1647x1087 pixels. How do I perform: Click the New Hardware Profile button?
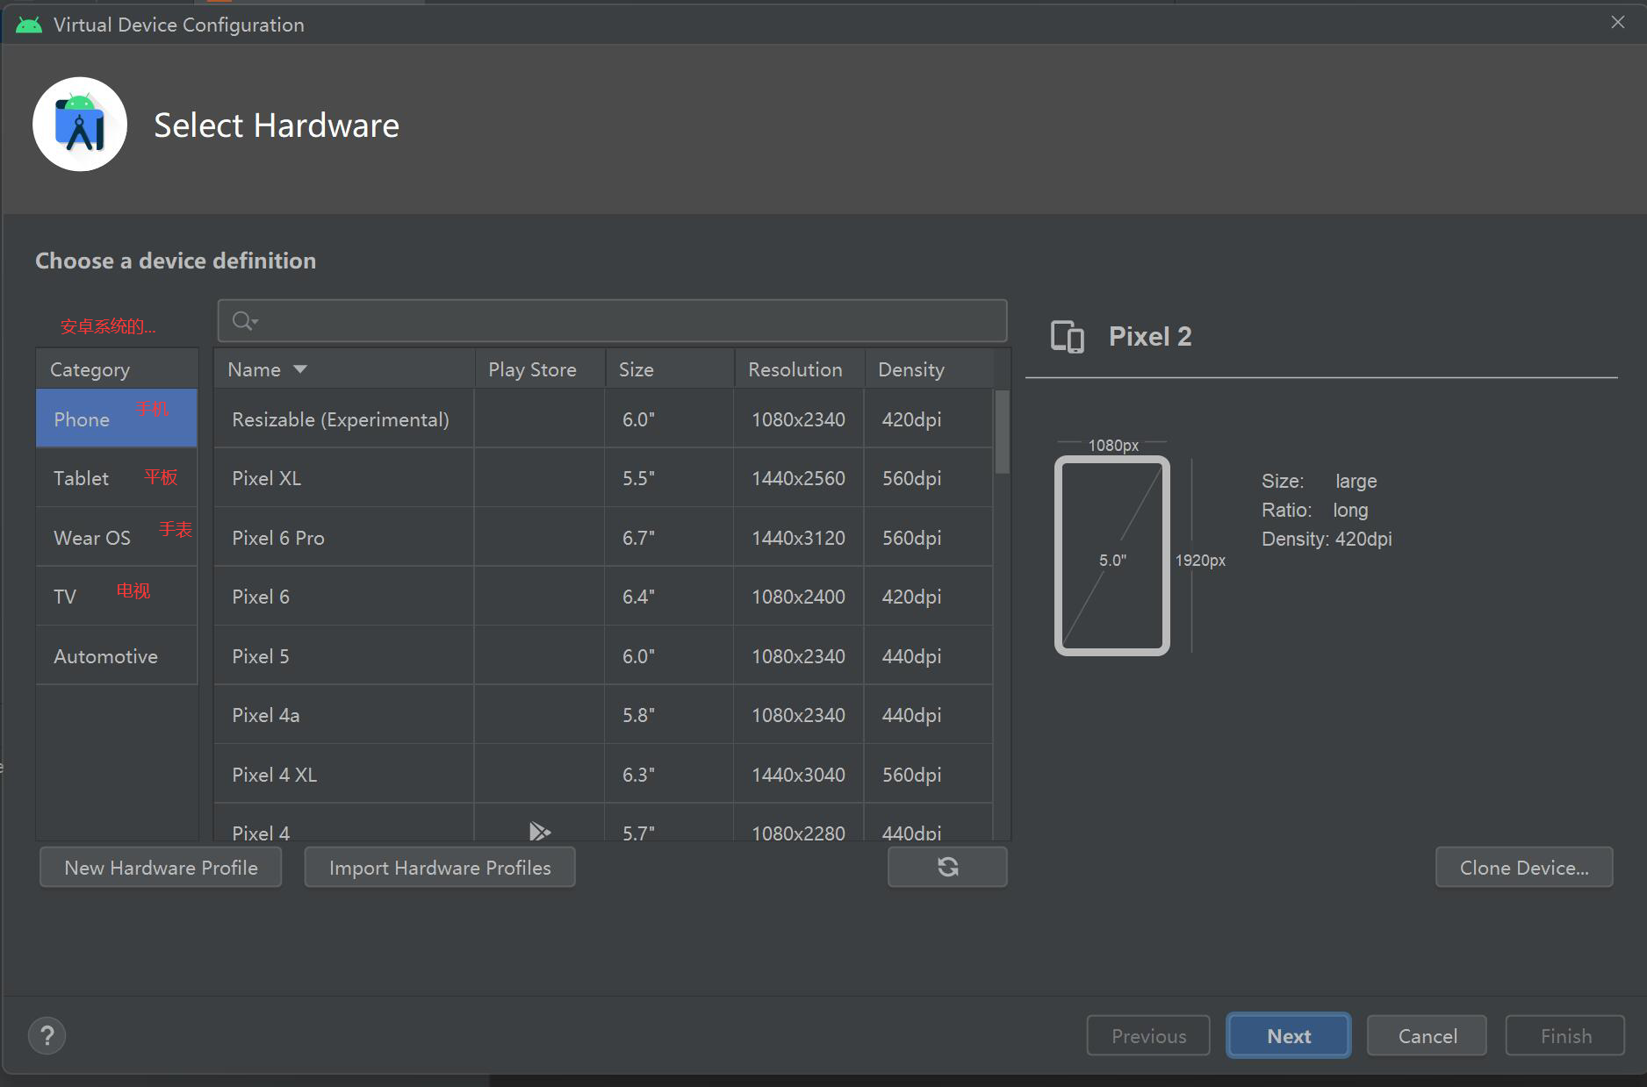pyautogui.click(x=161, y=867)
